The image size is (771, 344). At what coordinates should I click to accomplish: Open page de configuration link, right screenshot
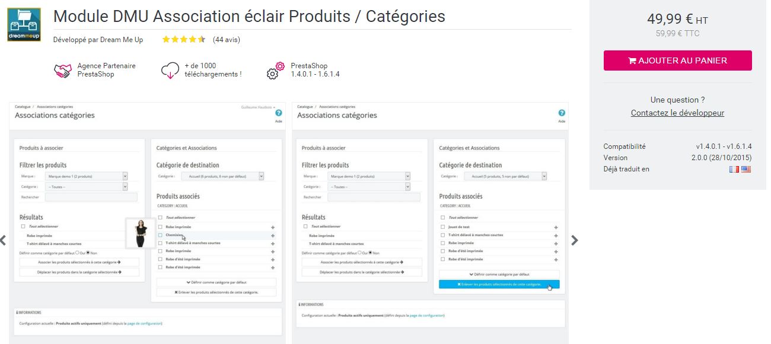tap(426, 316)
